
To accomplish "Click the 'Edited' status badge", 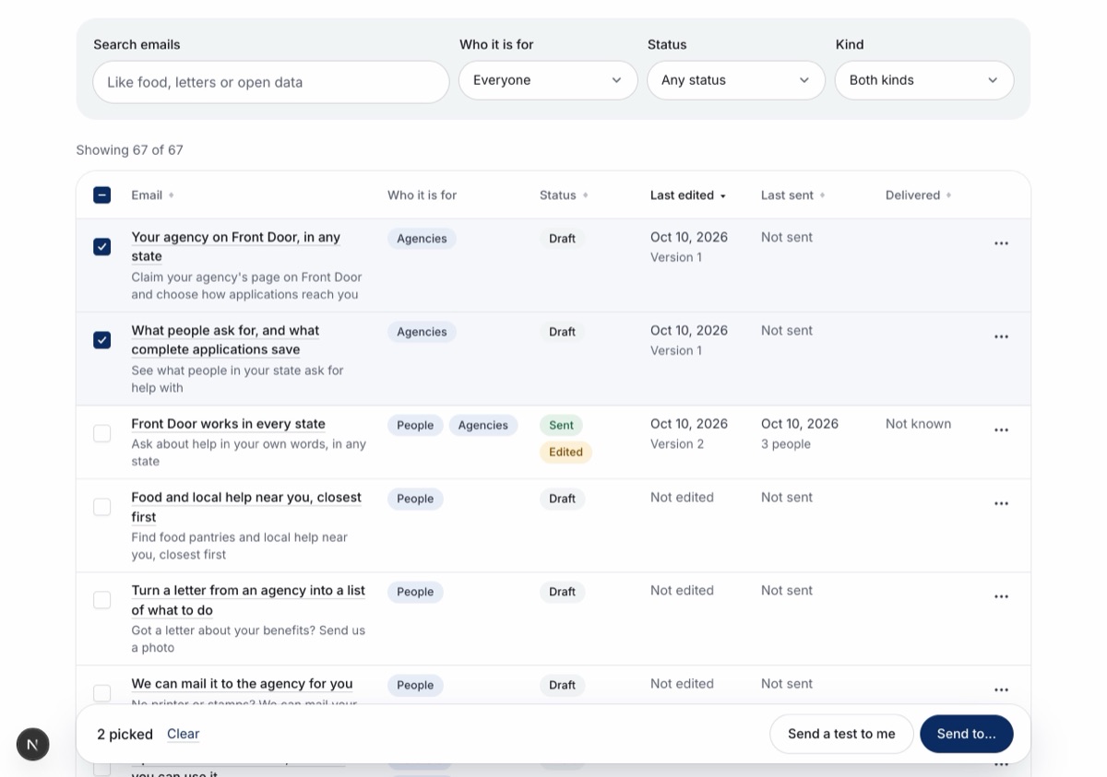I will pyautogui.click(x=565, y=452).
